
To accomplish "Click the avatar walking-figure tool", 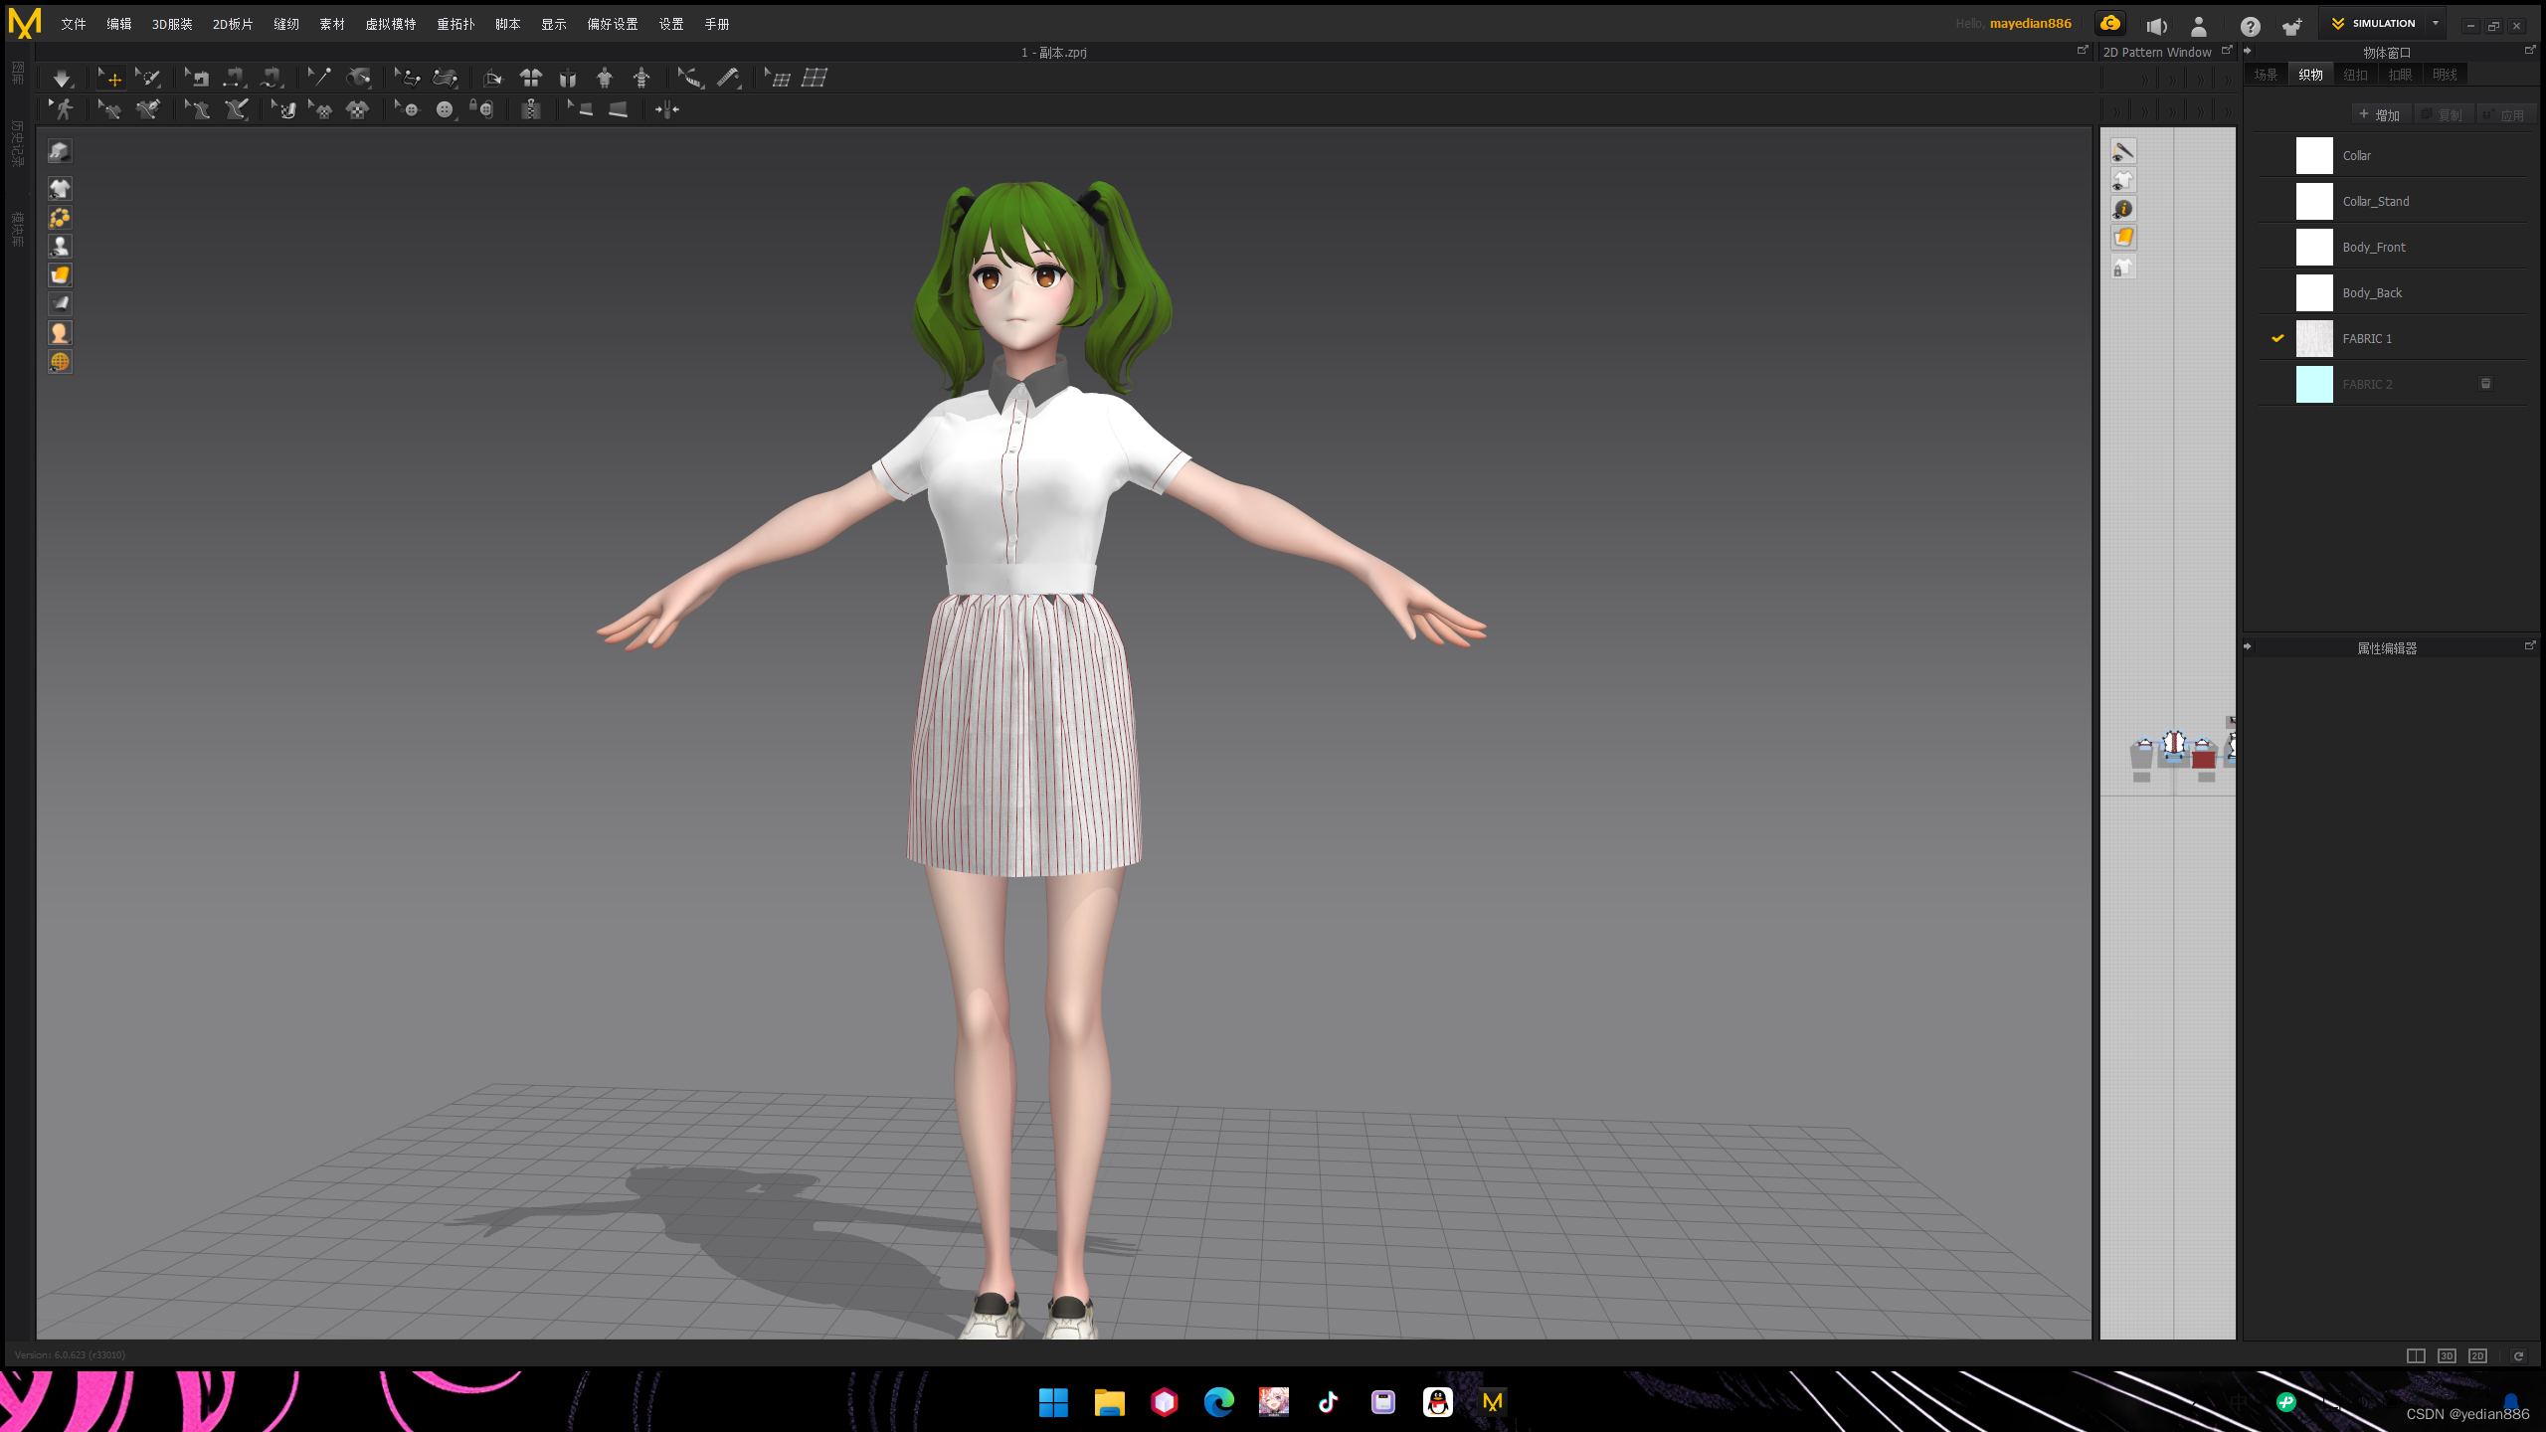I will pos(64,110).
